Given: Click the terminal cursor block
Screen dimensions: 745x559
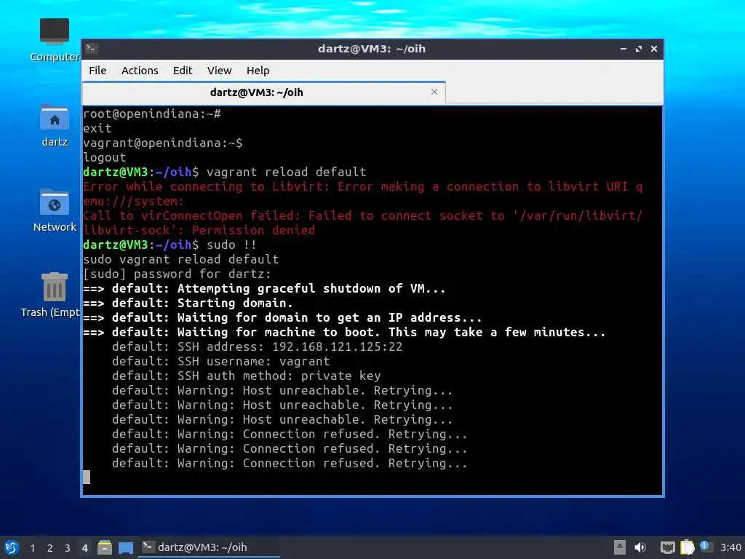Looking at the screenshot, I should coord(87,477).
